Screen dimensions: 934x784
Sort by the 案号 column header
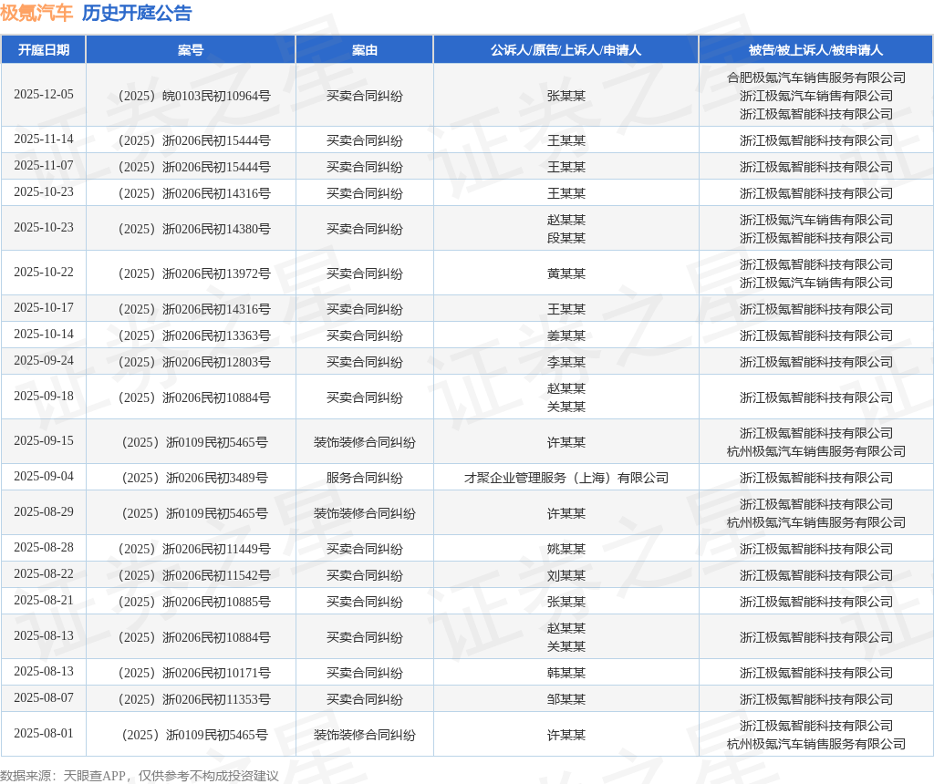click(x=191, y=50)
